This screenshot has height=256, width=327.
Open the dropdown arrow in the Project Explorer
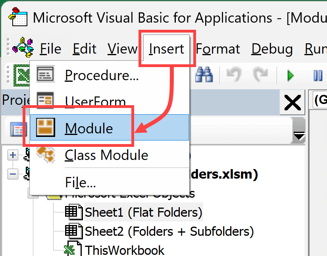click(x=298, y=135)
